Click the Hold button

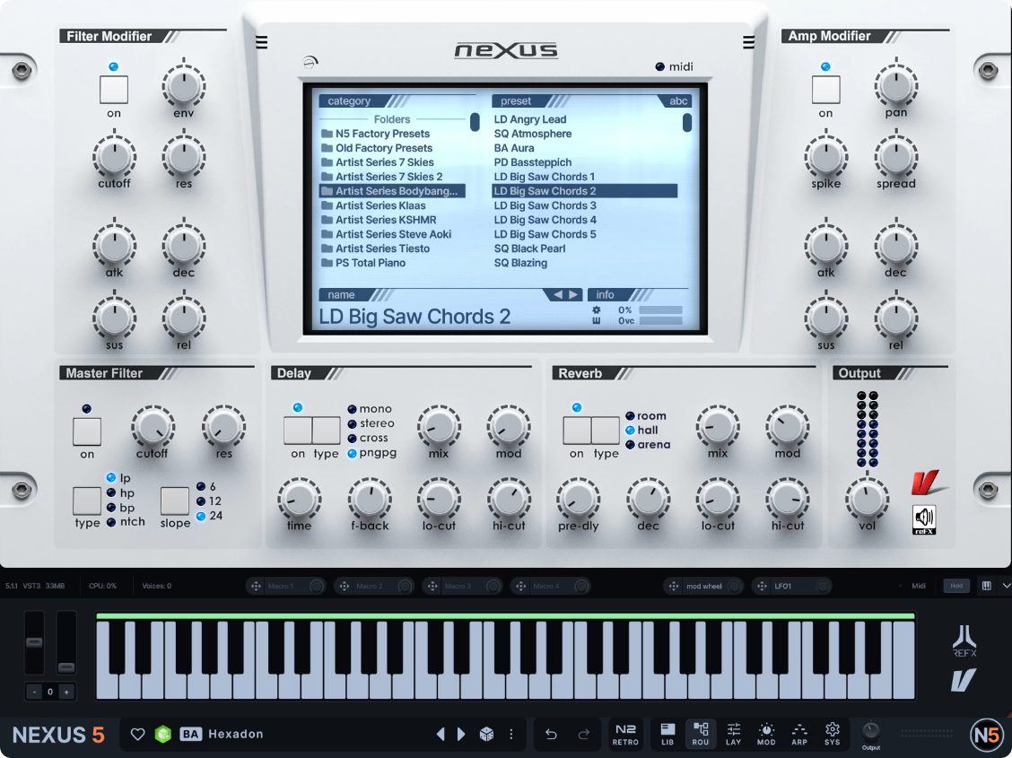point(956,586)
